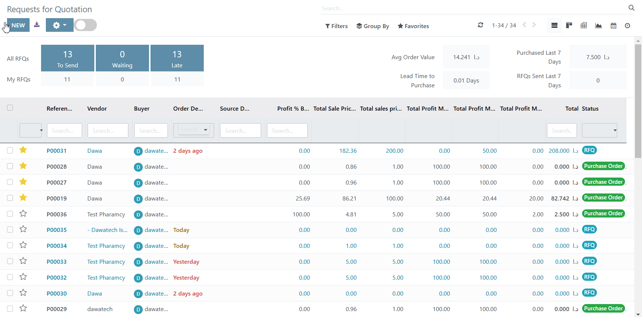Click the 0 Waiting card
Image resolution: width=642 pixels, height=317 pixels.
tap(122, 58)
